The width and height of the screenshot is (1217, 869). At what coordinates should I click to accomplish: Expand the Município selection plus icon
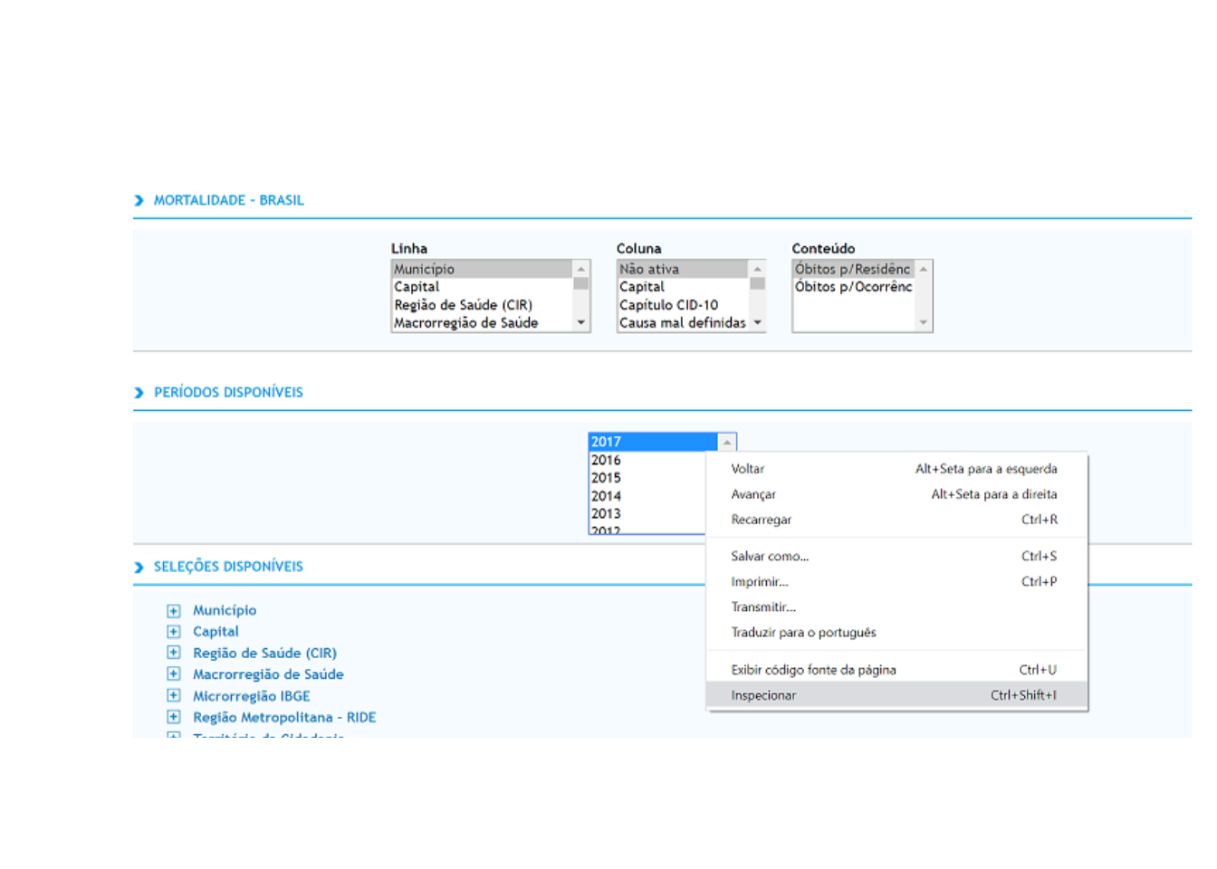[173, 611]
